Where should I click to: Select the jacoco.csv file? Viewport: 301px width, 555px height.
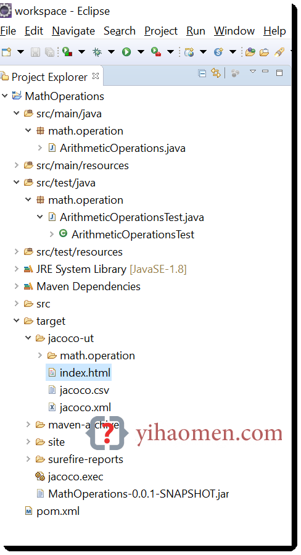tap(85, 390)
